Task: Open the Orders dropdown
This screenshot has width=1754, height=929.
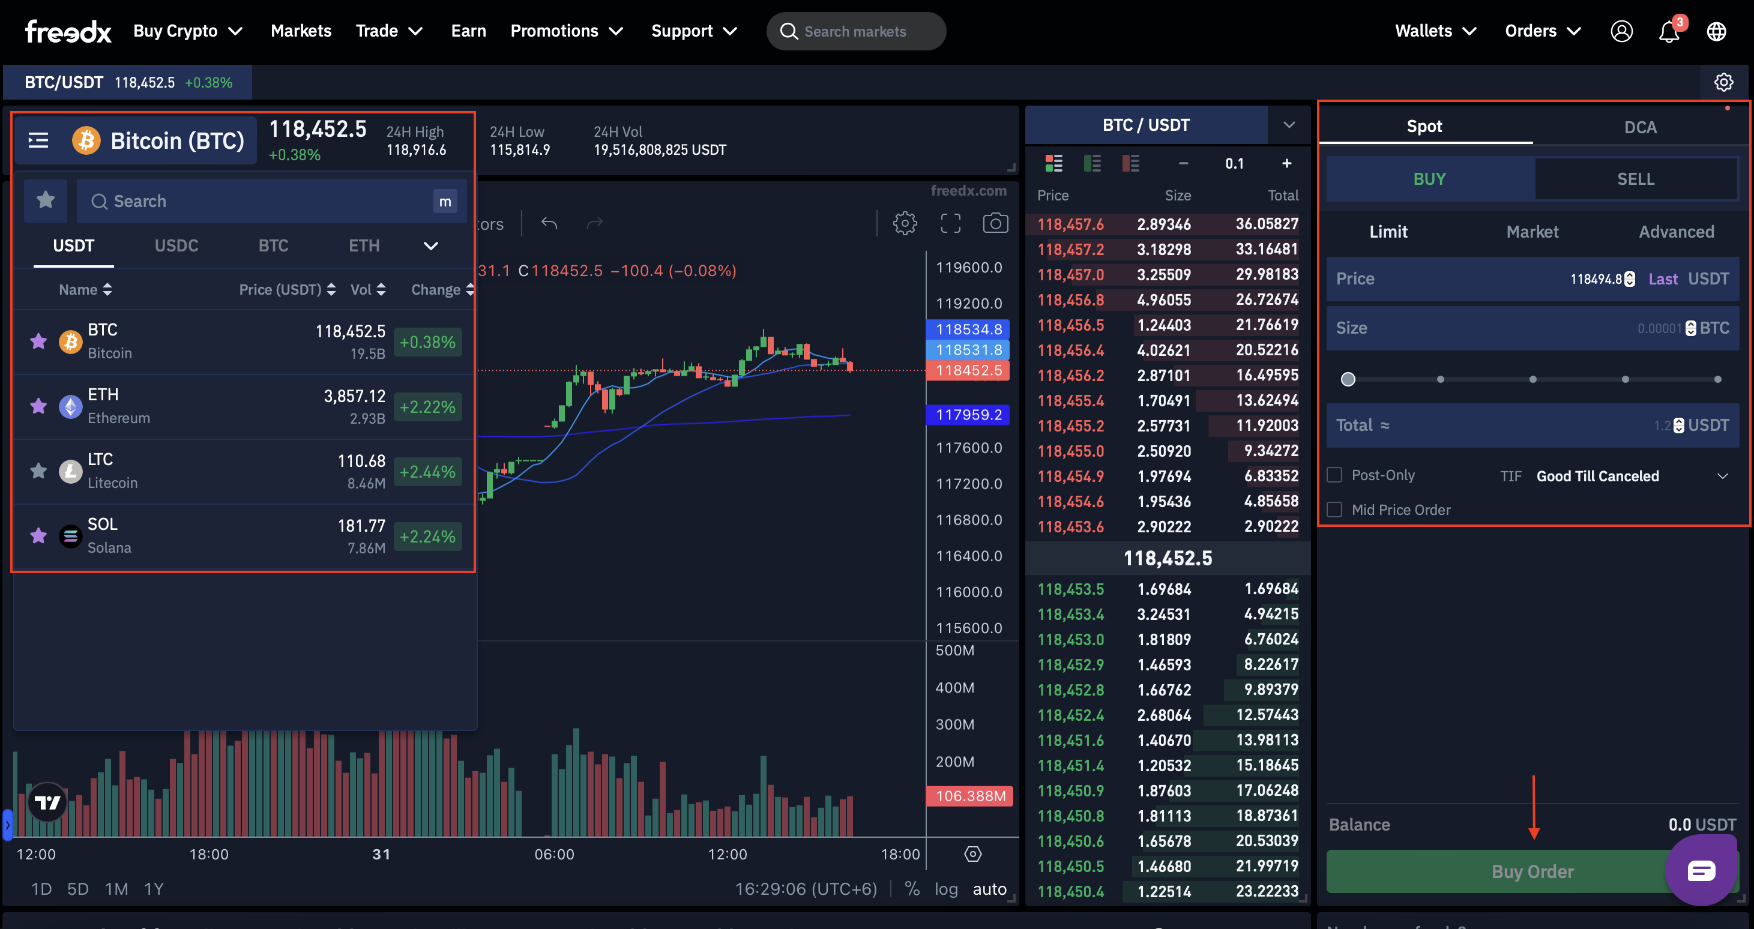Action: (1542, 31)
